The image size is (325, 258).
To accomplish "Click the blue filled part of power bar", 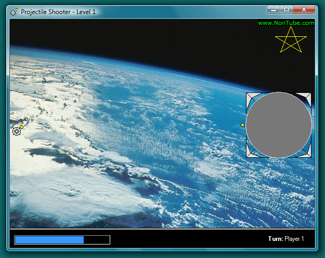I will click(x=49, y=239).
